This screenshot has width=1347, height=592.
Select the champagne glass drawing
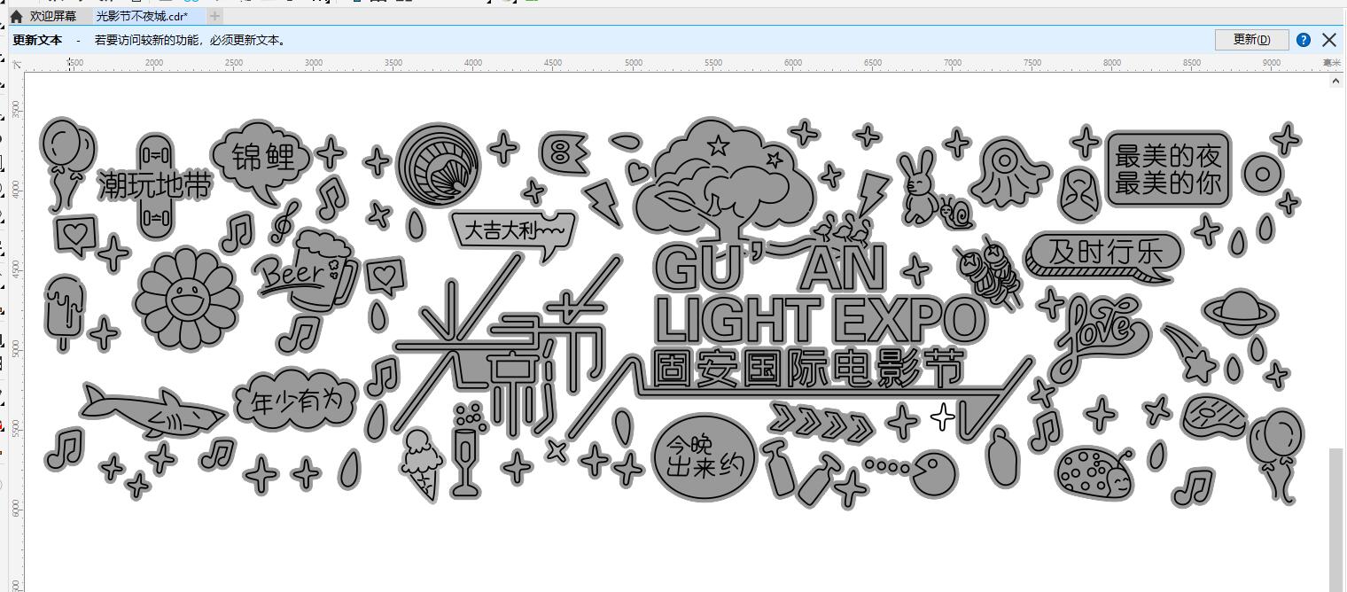pyautogui.click(x=465, y=450)
